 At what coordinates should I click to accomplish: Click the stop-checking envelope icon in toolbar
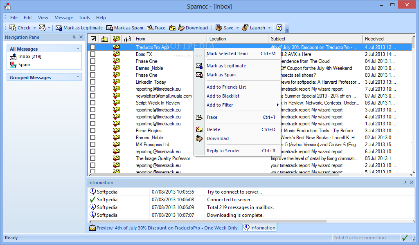[42, 28]
